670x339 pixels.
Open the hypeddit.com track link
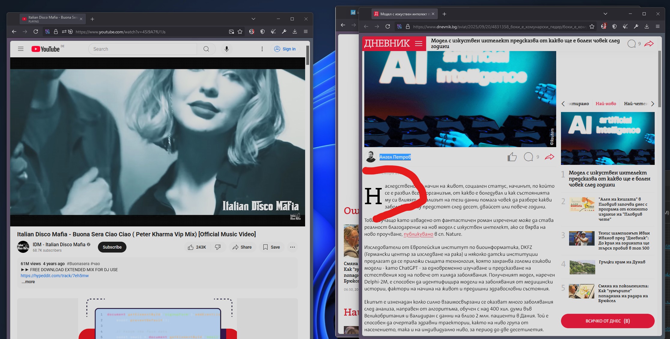pyautogui.click(x=55, y=276)
